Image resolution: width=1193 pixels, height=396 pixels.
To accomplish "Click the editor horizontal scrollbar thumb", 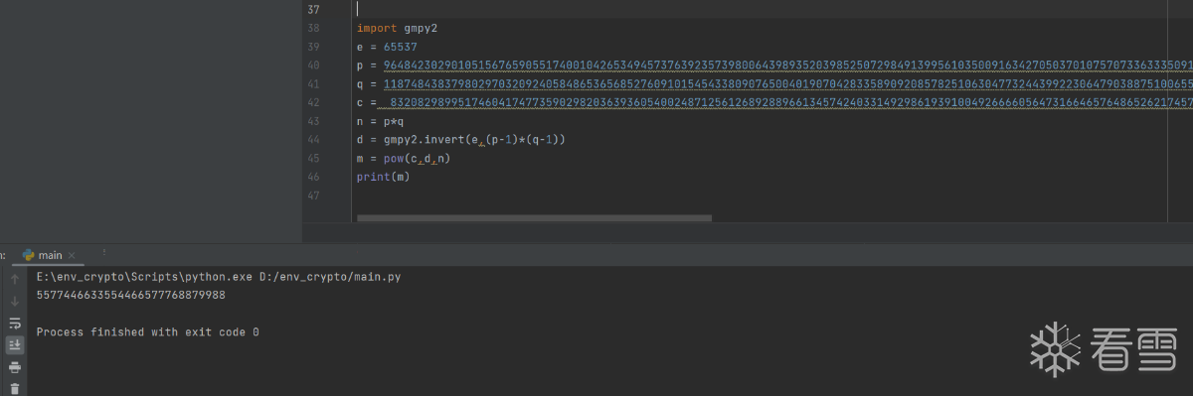I will tap(534, 218).
